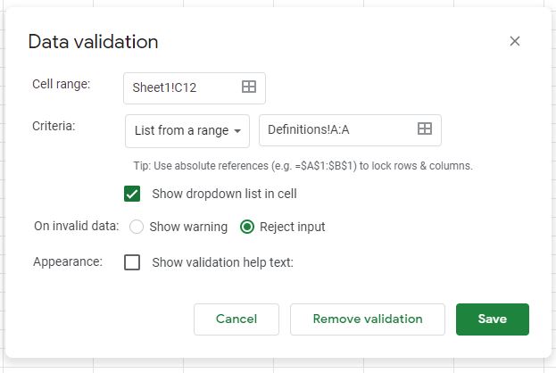Viewport: 556px width, 373px height.
Task: Open the List from a range dropdown
Action: pyautogui.click(x=187, y=131)
